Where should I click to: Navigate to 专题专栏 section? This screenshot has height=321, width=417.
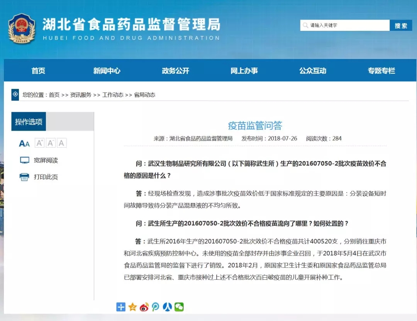[x=381, y=71]
